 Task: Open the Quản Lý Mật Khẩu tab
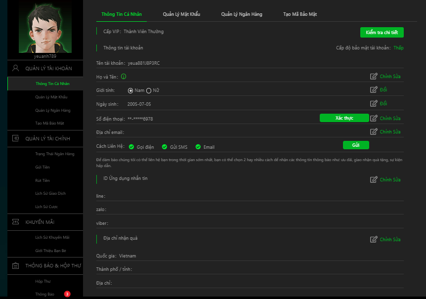[181, 14]
